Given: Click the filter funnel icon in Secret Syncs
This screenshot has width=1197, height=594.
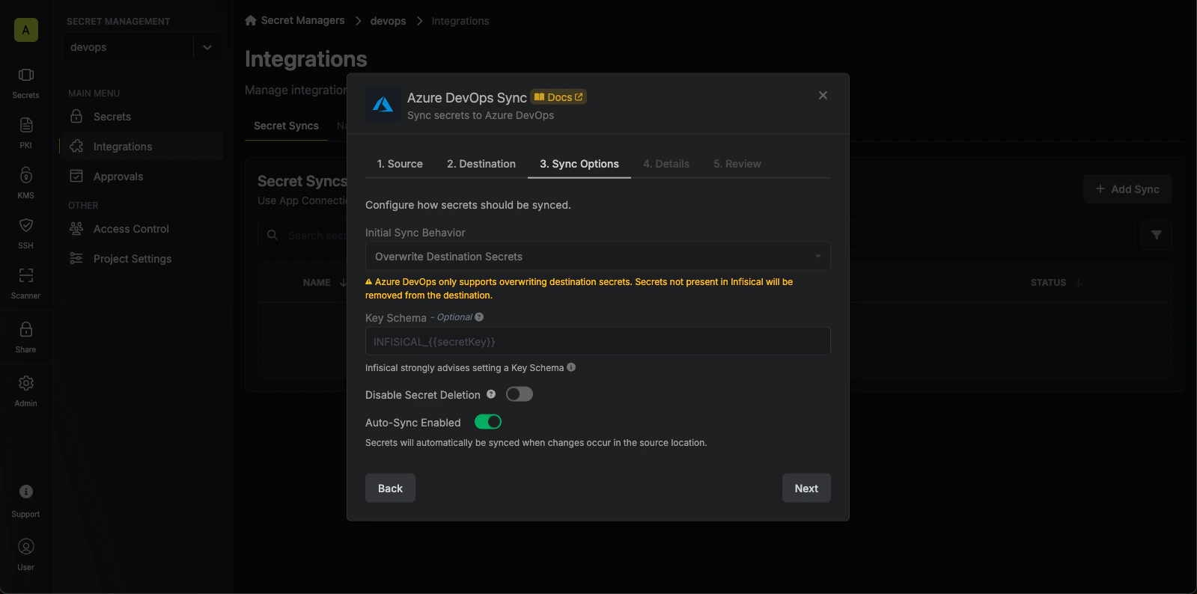Looking at the screenshot, I should coord(1156,235).
